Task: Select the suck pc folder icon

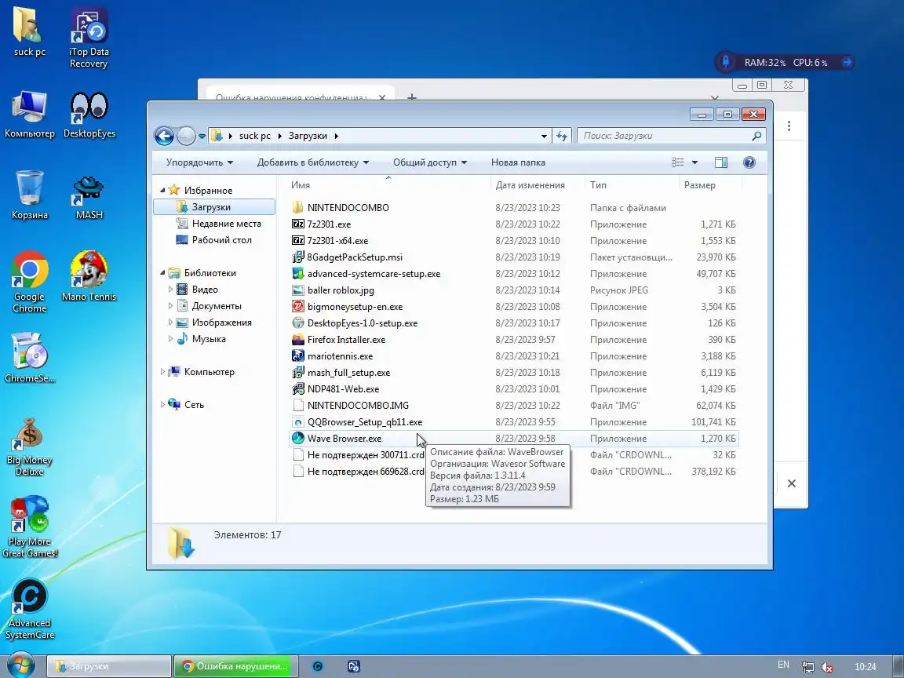Action: point(29,31)
